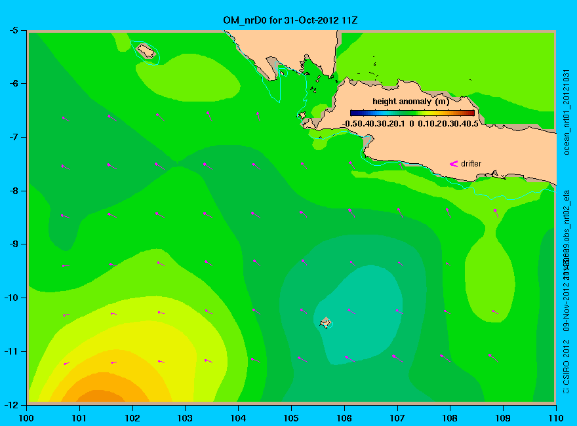Click the '104' longitude axis label
577x426 pixels.
(238, 418)
